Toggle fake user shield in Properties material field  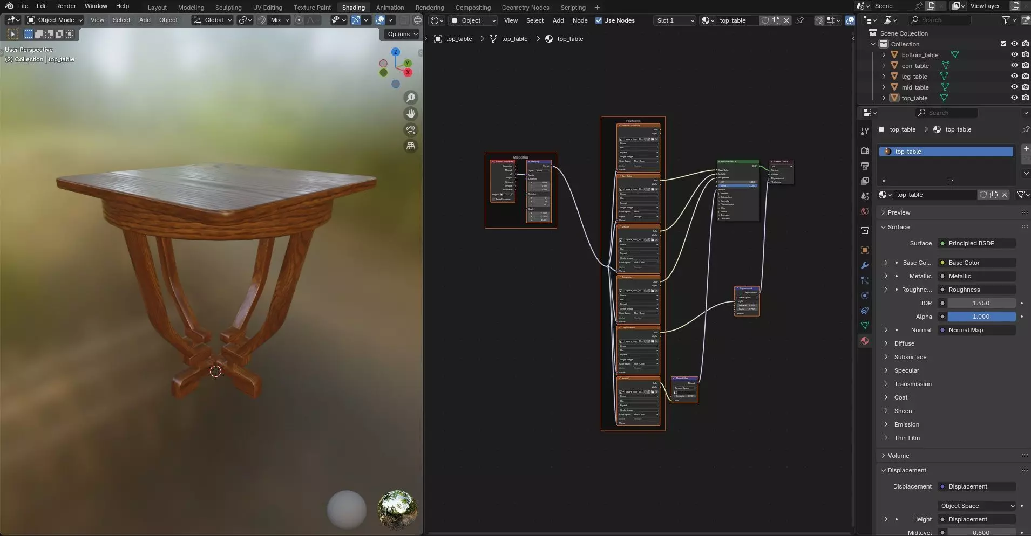(983, 195)
